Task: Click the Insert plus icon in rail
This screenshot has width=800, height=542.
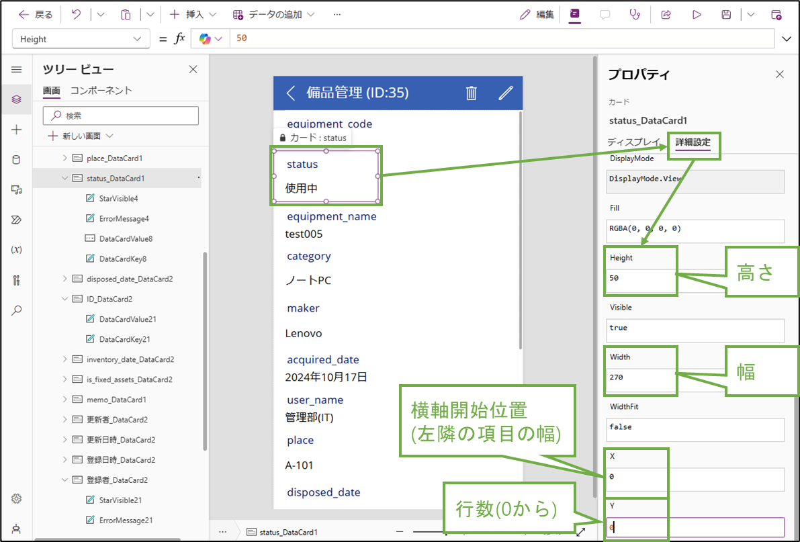Action: tap(16, 130)
